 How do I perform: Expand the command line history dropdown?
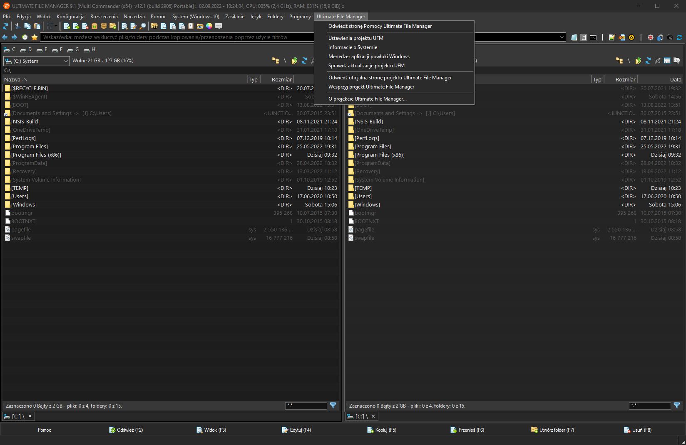[562, 37]
